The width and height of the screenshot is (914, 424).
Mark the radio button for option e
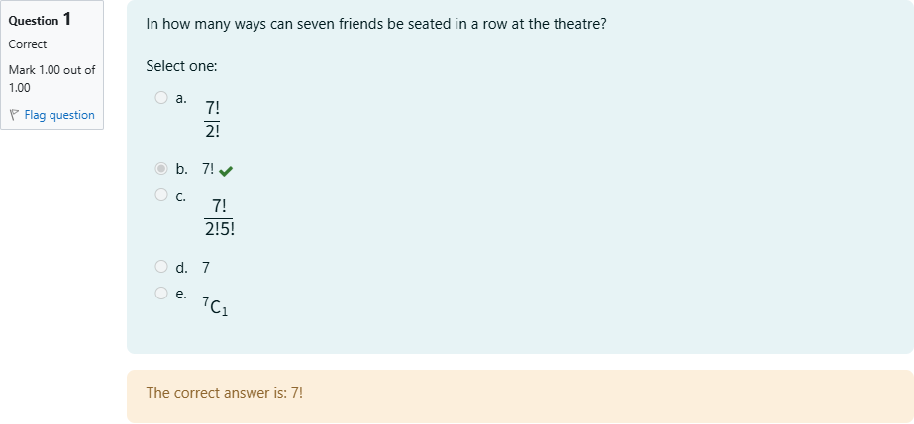click(161, 293)
